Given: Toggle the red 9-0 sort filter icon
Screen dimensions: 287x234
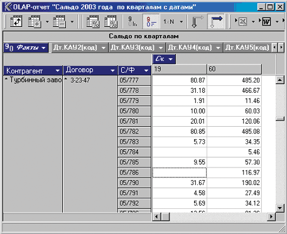Looking at the screenshot, I should click(x=151, y=21).
